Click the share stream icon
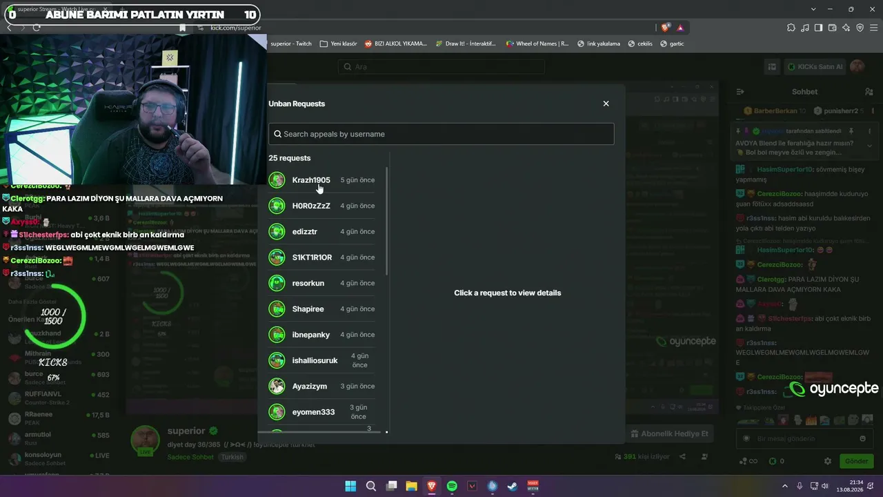 pyautogui.click(x=682, y=457)
